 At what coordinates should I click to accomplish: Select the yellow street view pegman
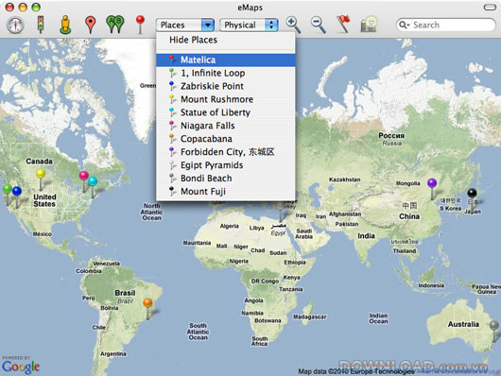pos(65,25)
